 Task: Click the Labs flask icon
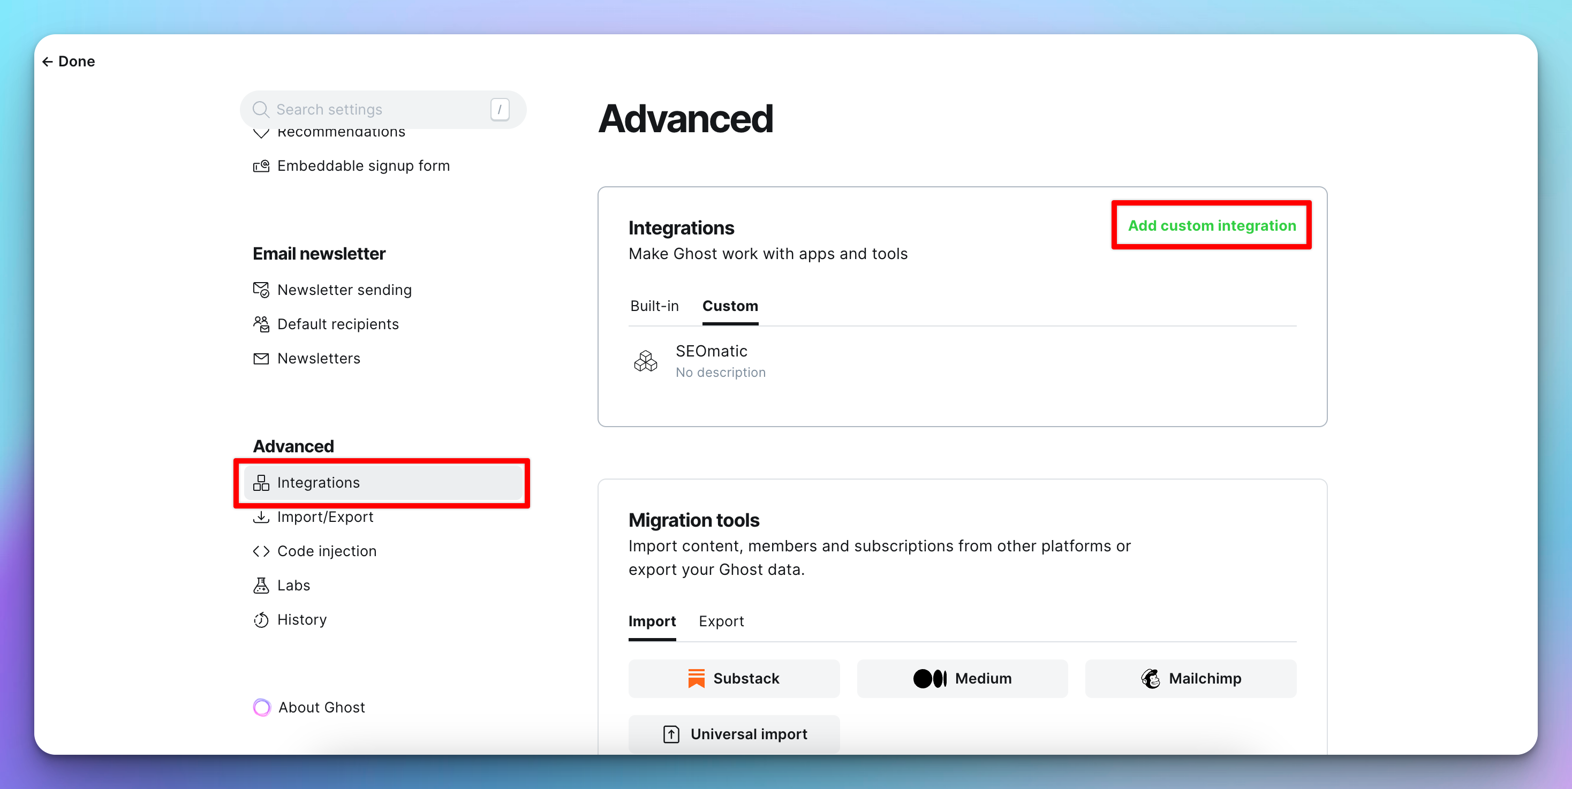[261, 585]
